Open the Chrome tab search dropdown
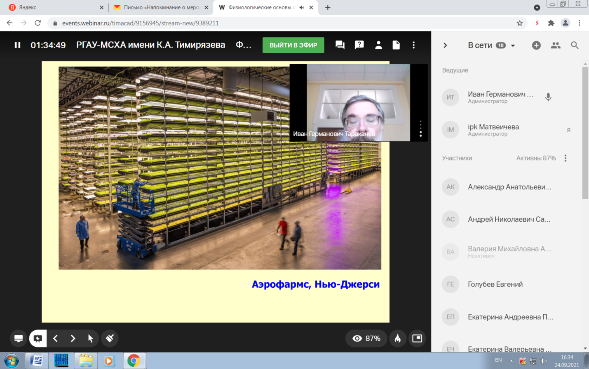This screenshot has width=589, height=369. click(x=537, y=7)
